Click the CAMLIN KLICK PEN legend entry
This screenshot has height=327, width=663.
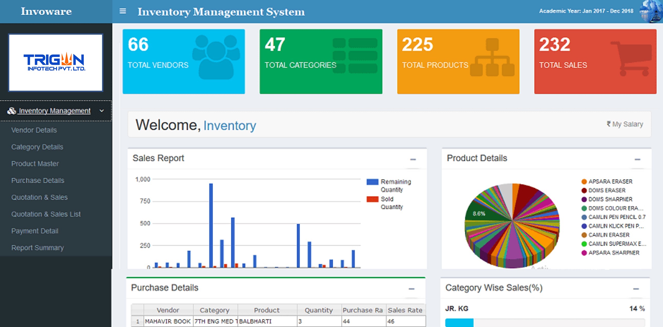(613, 226)
